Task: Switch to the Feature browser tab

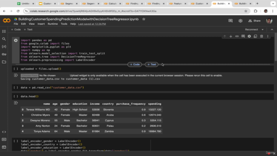Action: coord(178,3)
